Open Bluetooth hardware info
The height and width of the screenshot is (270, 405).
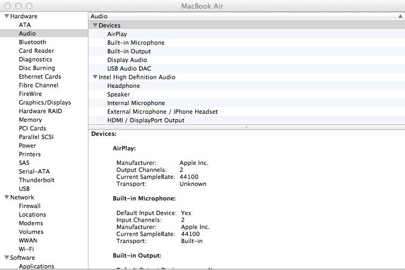pos(32,42)
